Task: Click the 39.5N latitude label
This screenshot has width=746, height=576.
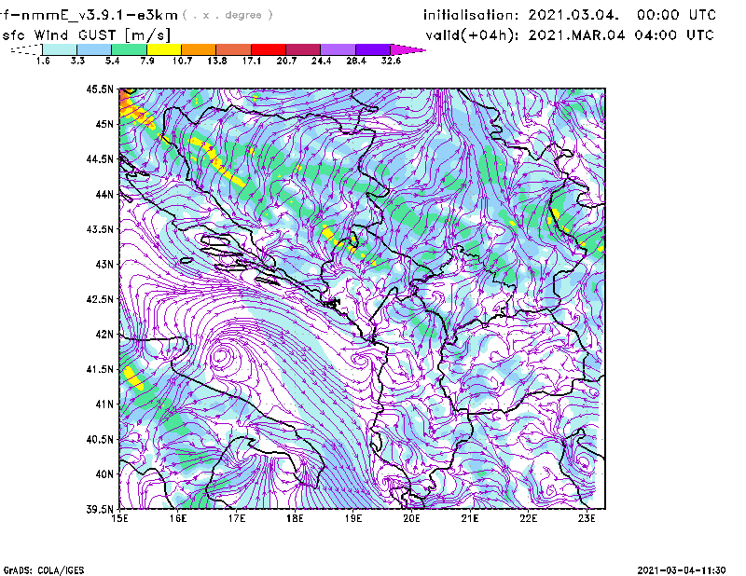Action: [100, 510]
